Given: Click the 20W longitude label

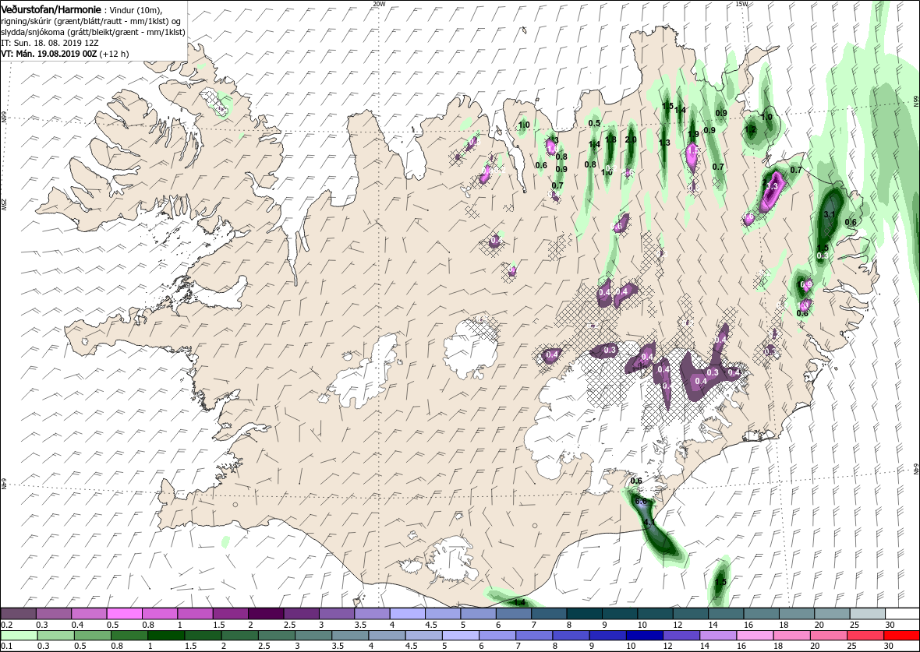Looking at the screenshot, I should [380, 4].
